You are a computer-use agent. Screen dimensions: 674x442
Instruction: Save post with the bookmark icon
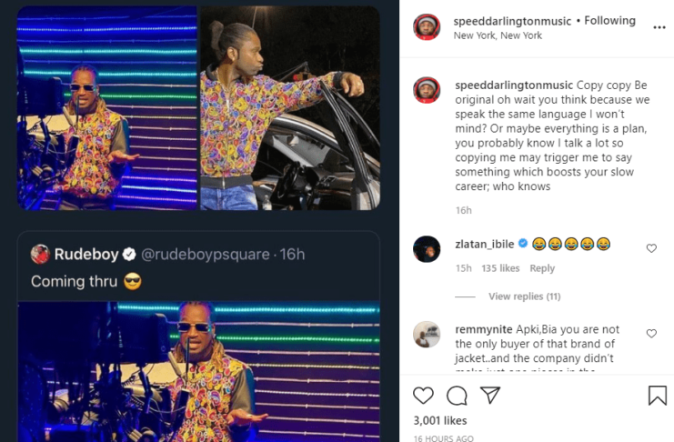[x=657, y=395]
